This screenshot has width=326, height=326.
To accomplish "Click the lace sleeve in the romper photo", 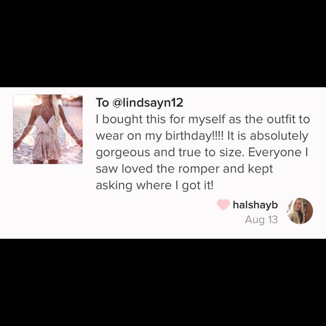I will [72, 133].
